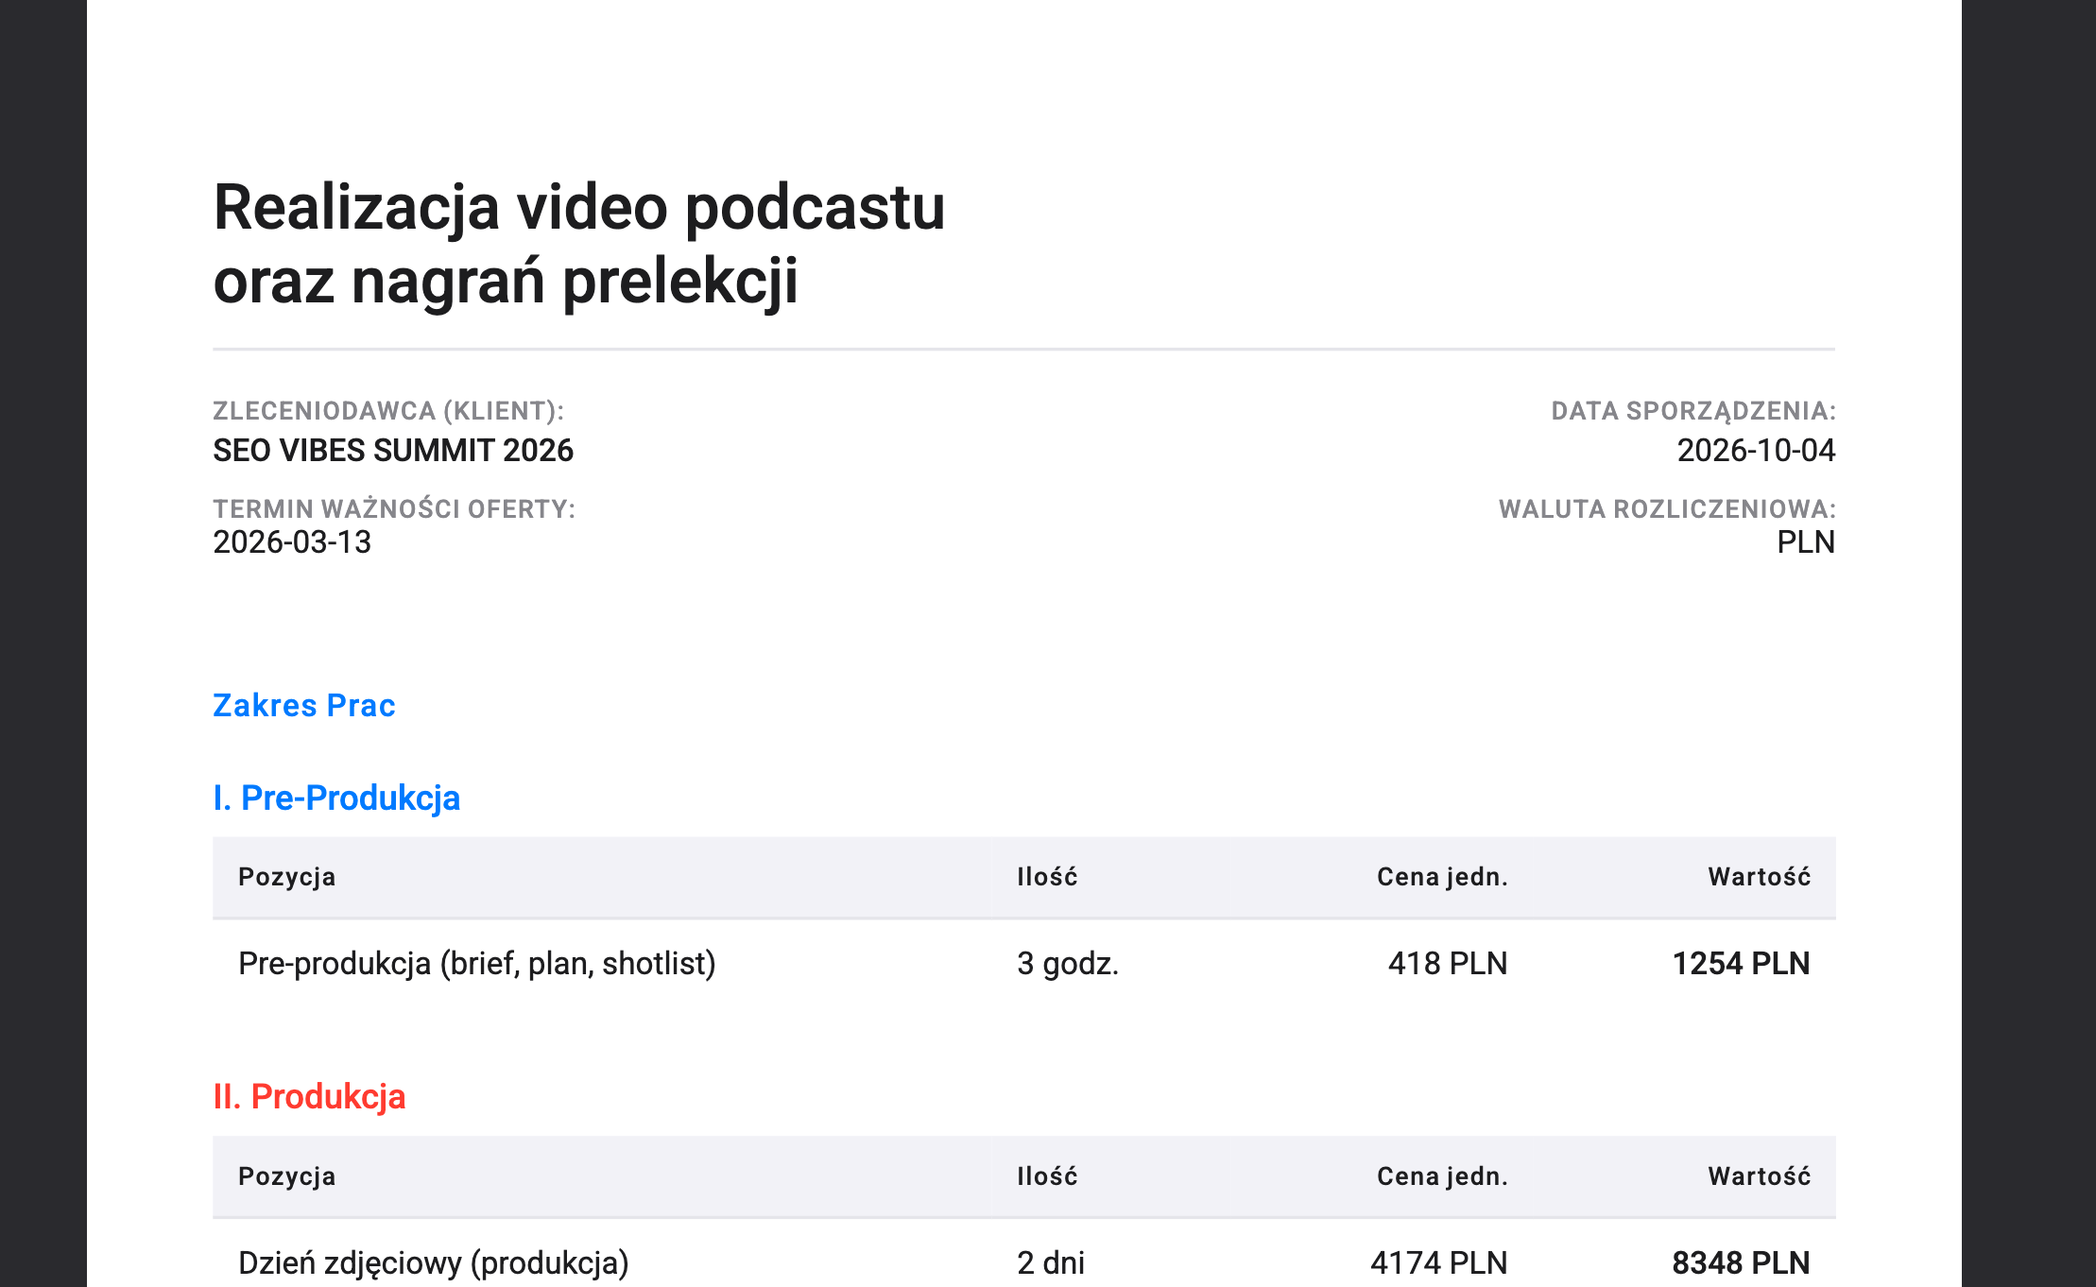Click the quantity '3 godz.'
This screenshot has height=1287, width=2096.
[x=1068, y=963]
